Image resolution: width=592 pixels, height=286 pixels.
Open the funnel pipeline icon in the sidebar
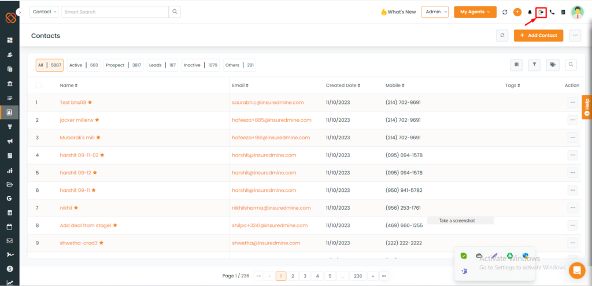point(10,127)
